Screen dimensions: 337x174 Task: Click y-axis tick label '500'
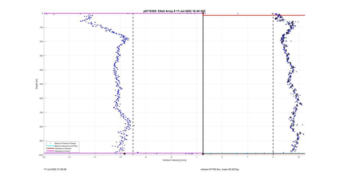tap(41, 84)
